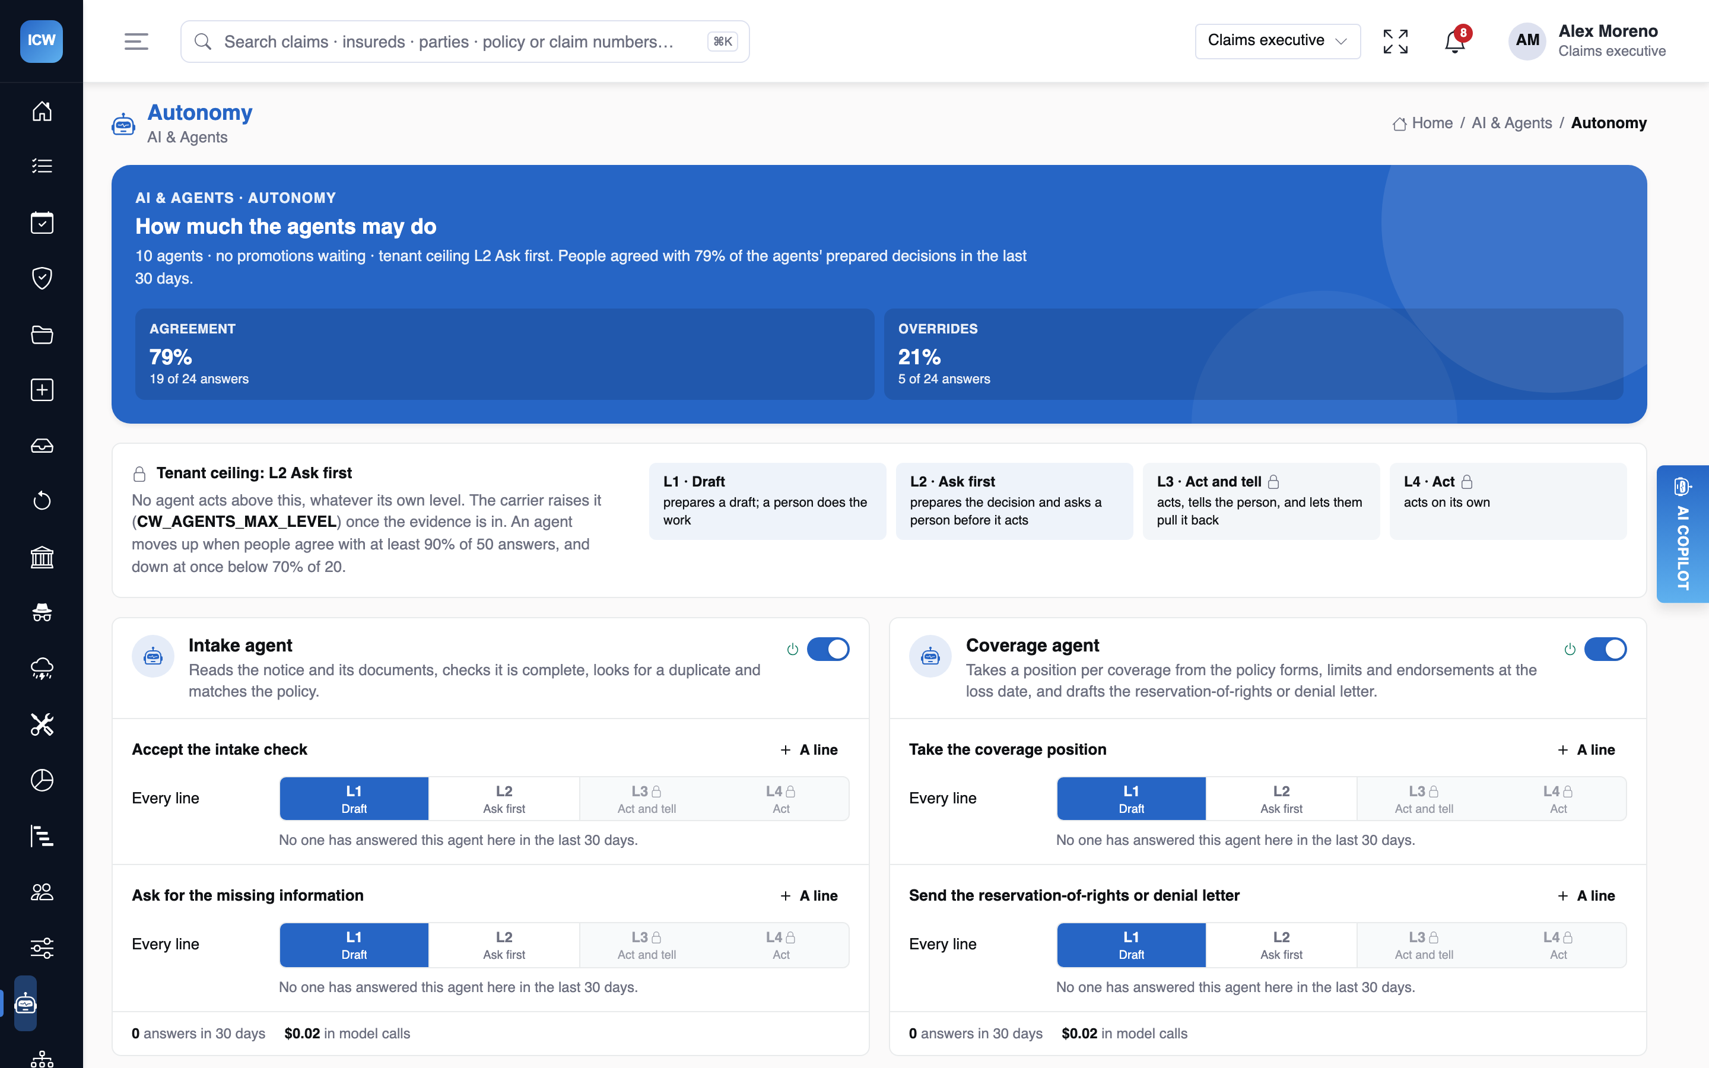Viewport: 1709px width, 1068px height.
Task: Set Take the coverage position to L2 Ask first
Action: click(1281, 799)
